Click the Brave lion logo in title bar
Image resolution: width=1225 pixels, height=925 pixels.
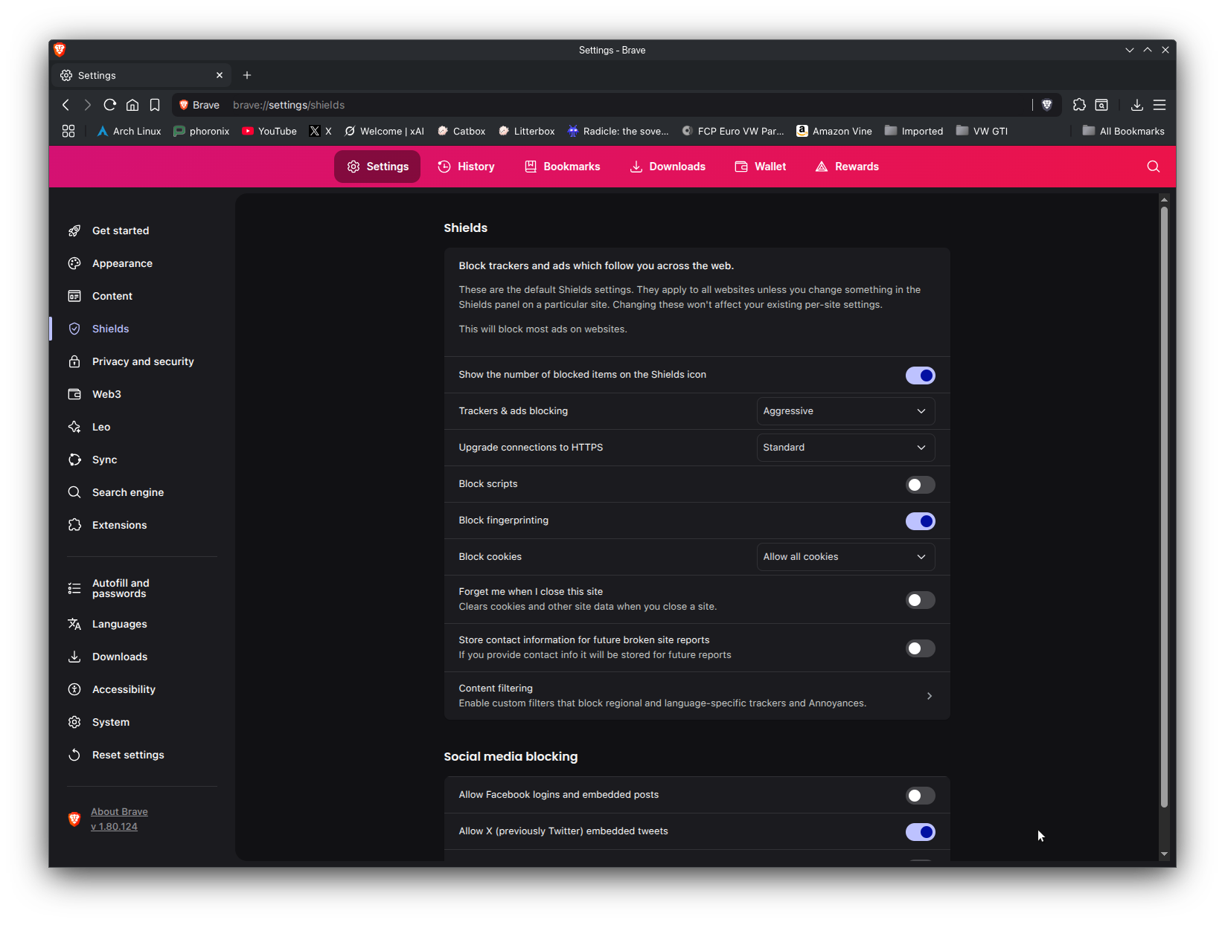pyautogui.click(x=60, y=50)
